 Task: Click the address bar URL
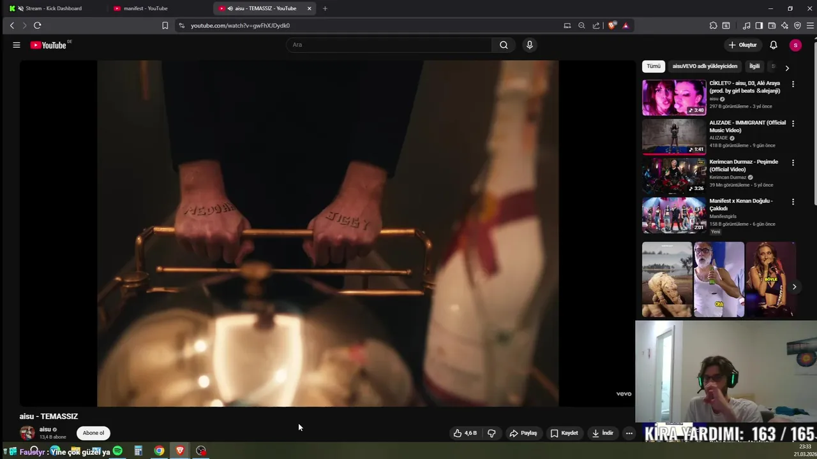click(x=240, y=25)
